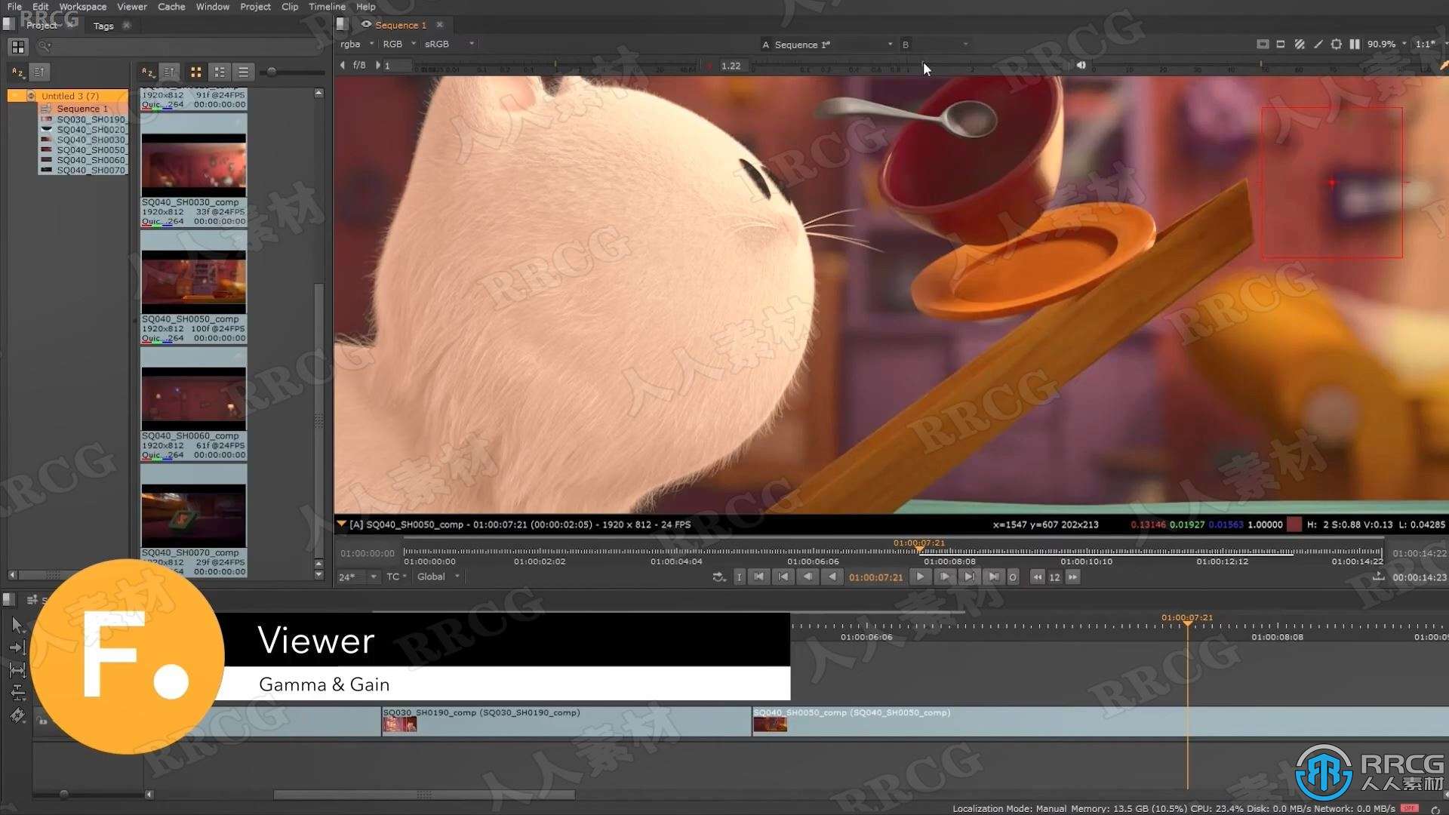Open the 90.9% zoom dropdown

[1387, 45]
